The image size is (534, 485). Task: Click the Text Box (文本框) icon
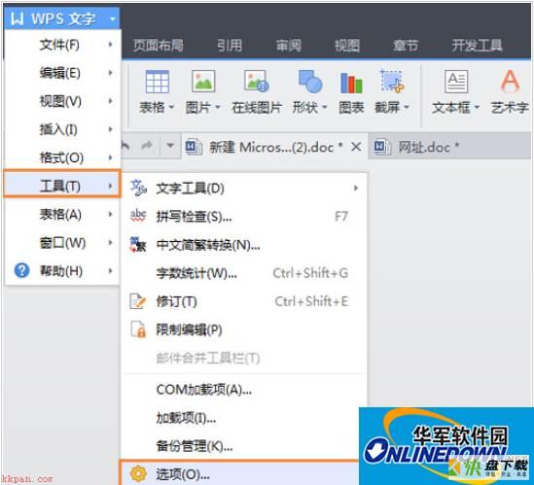point(456,82)
